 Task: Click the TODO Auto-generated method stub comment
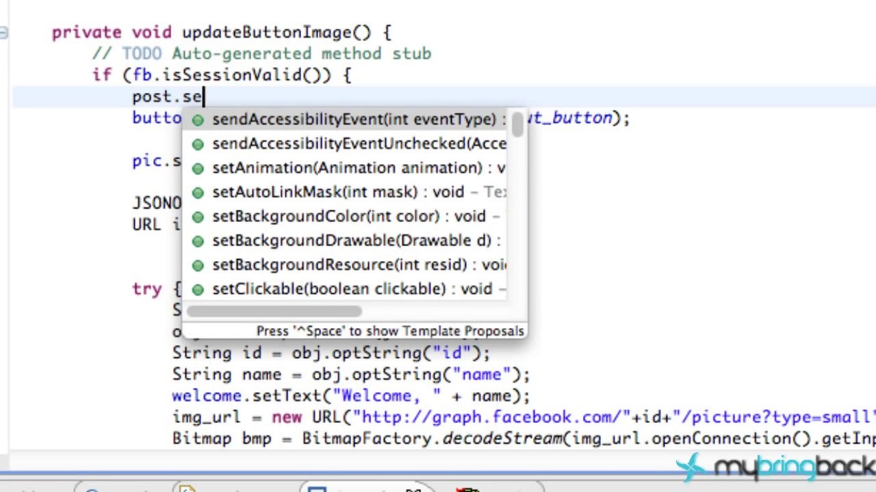[261, 53]
